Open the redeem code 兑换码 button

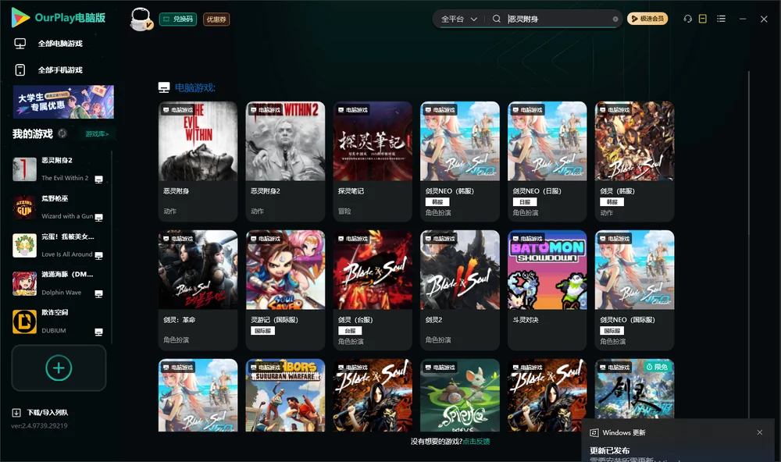coord(178,19)
